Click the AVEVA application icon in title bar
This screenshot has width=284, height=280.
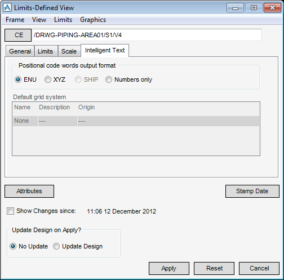[x=7, y=8]
